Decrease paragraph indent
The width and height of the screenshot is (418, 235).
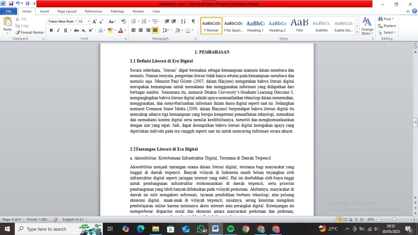(x=167, y=21)
